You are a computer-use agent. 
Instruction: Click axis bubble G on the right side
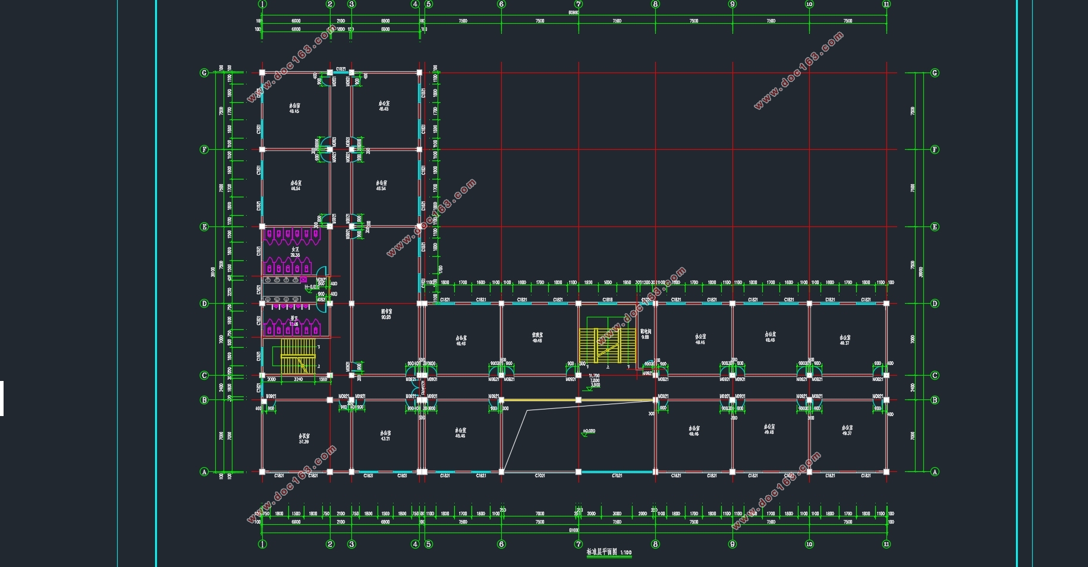click(x=935, y=73)
